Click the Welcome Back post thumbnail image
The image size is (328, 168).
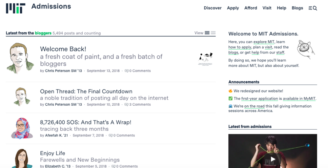(x=206, y=59)
